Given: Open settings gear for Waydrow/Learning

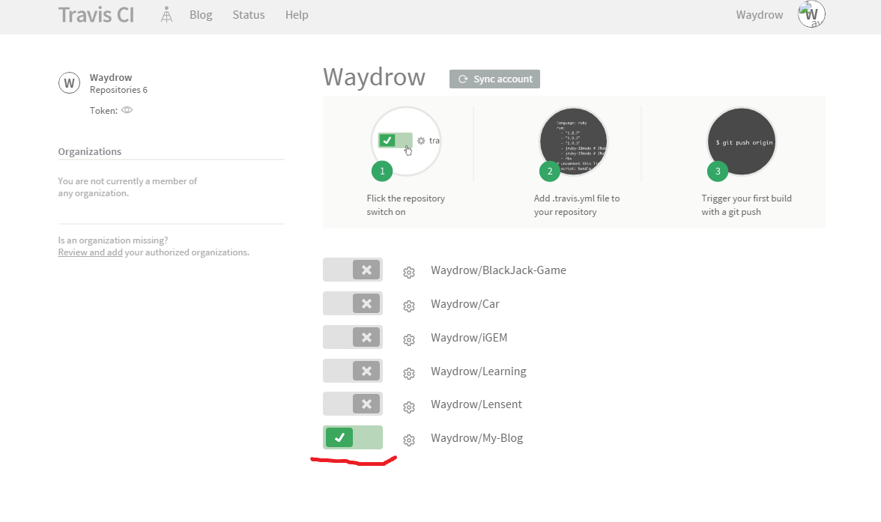Looking at the screenshot, I should pos(409,374).
